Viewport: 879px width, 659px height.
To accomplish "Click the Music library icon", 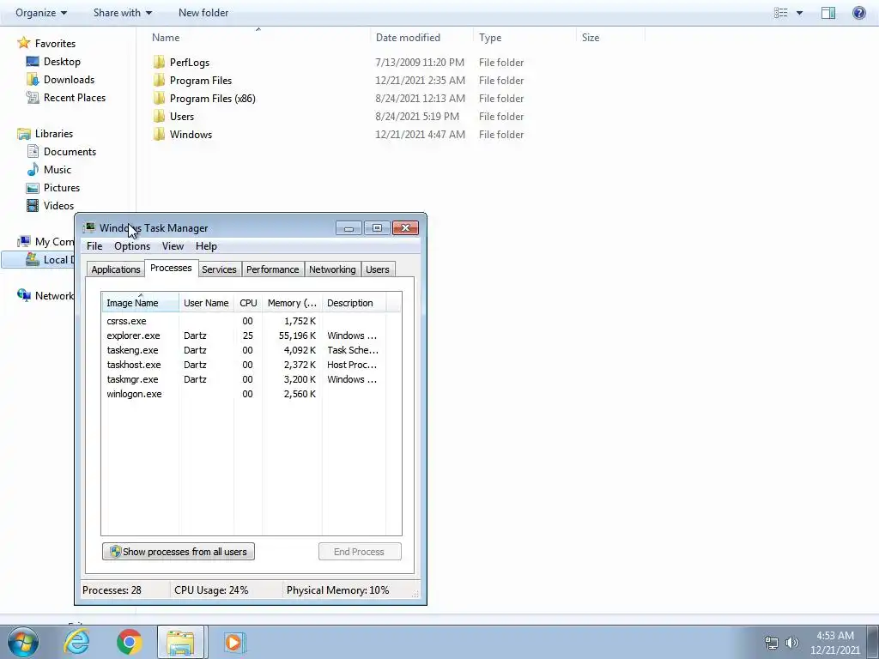I will pos(33,169).
